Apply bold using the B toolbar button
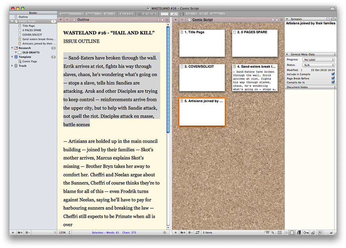The image size is (346, 248). point(121,14)
